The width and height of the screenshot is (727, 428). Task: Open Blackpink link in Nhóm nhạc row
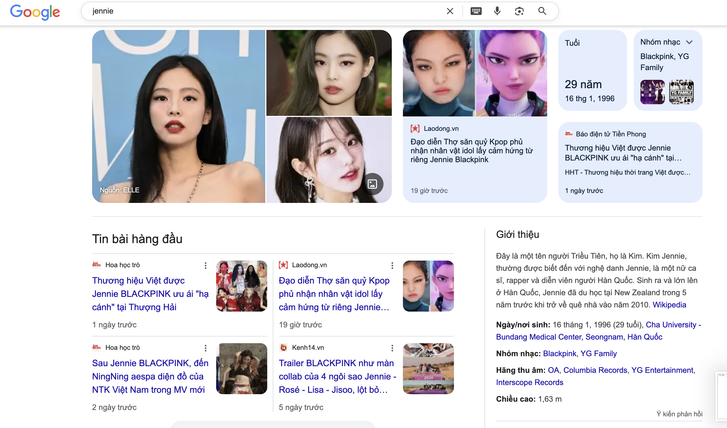click(x=559, y=354)
